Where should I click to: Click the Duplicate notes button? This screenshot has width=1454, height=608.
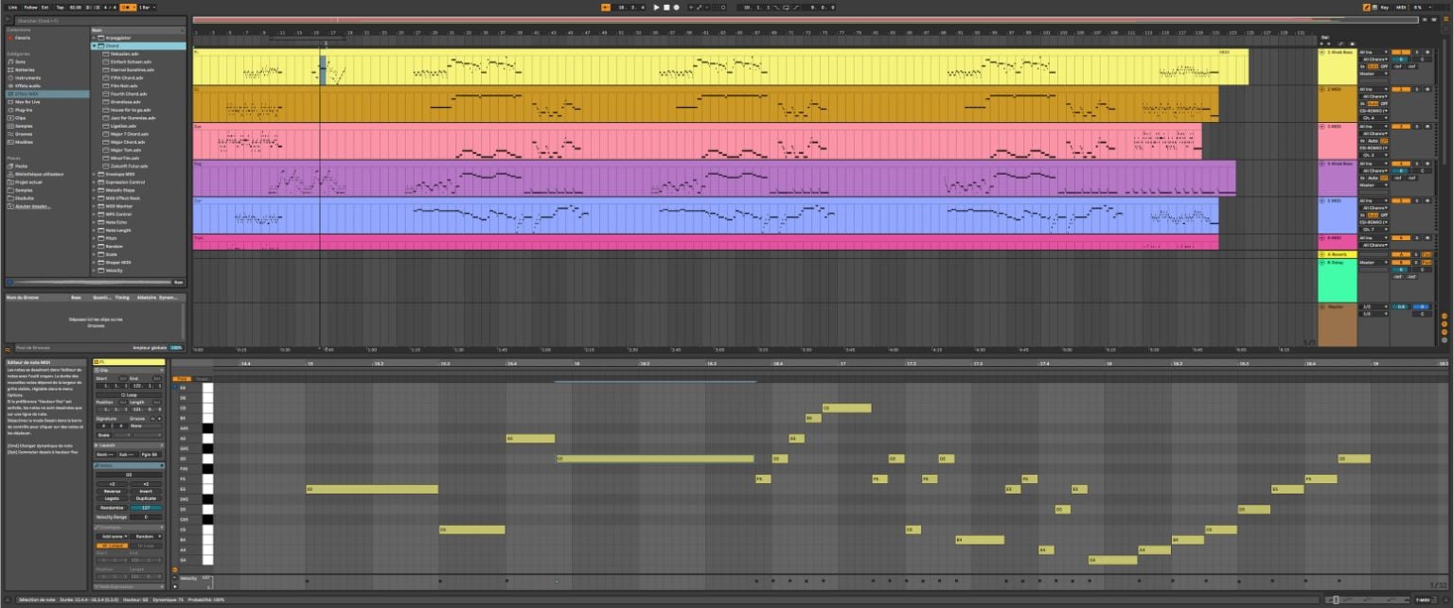[146, 498]
